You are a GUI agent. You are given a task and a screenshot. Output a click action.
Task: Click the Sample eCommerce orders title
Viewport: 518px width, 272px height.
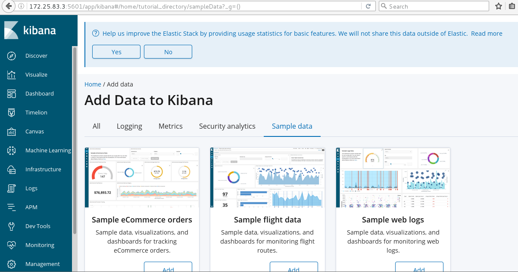tap(142, 220)
